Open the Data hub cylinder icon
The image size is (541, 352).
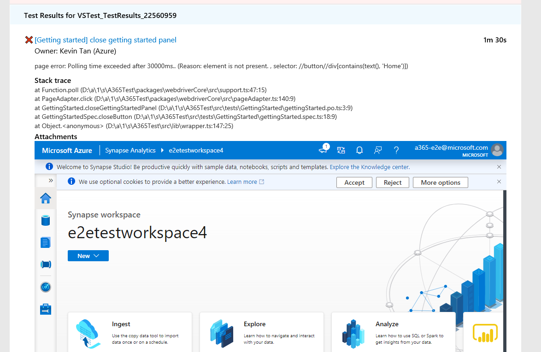coord(46,220)
